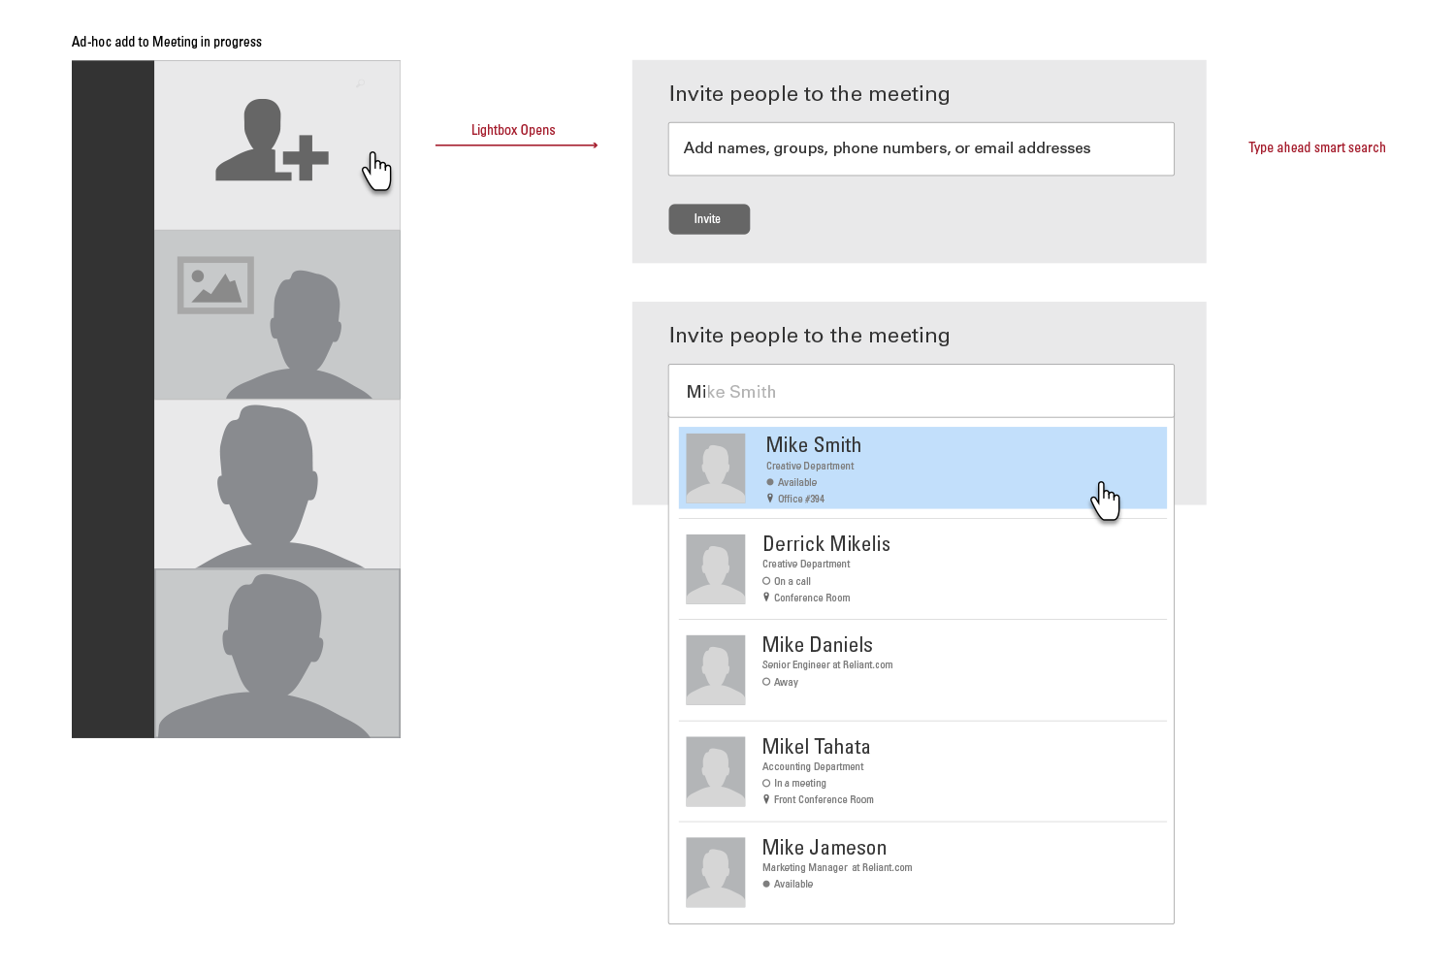1455x970 pixels.
Task: Choose Derrick Mikelis from the suggestions
Action: pyautogui.click(x=922, y=569)
